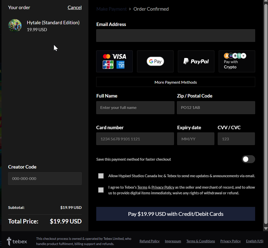Select the Order Confirmed breadcrumb item

(x=151, y=9)
